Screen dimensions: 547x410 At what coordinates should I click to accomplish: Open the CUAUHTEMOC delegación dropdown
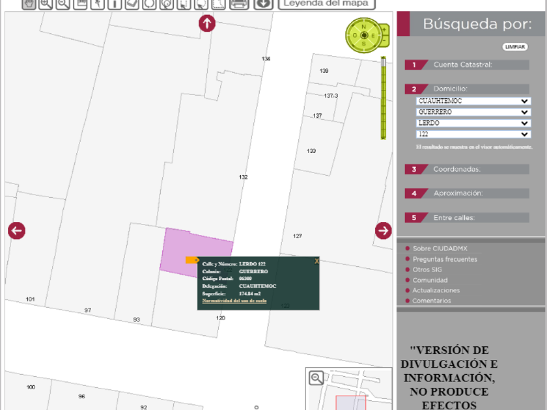coord(473,101)
